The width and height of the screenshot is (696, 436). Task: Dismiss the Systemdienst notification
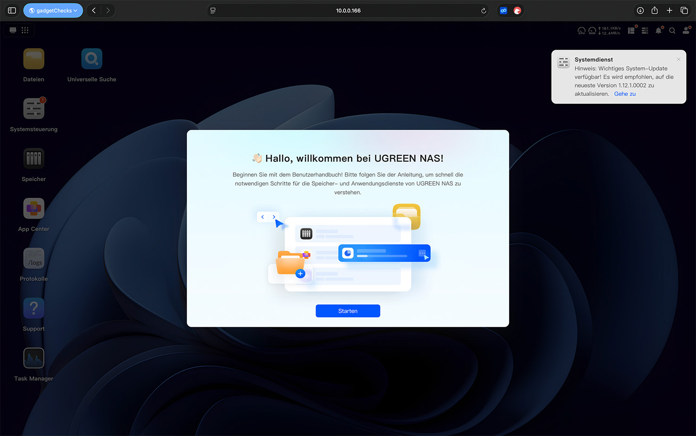(678, 59)
